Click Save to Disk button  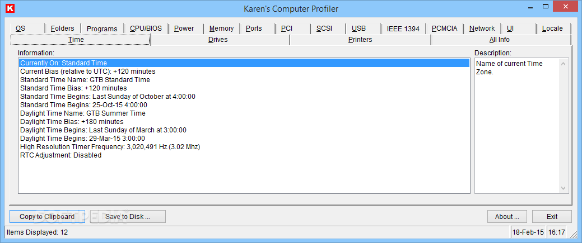click(x=128, y=217)
